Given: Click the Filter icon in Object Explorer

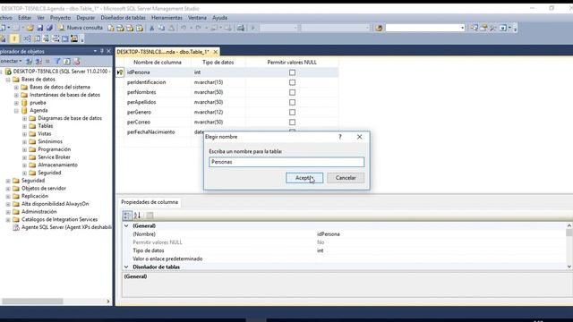Looking at the screenshot, I should [x=57, y=62].
